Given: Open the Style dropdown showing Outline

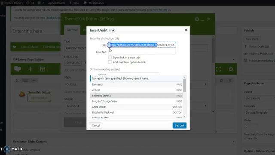Looking at the screenshot, I should click(136, 84).
